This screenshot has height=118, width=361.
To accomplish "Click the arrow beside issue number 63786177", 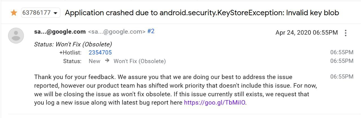I will 55,13.
